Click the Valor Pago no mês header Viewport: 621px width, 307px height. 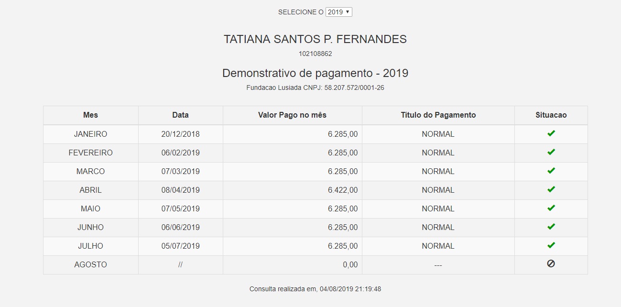(x=292, y=115)
